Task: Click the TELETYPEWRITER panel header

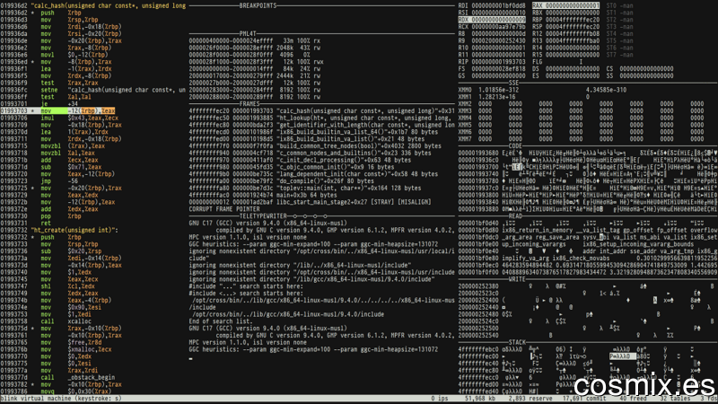Action: [263, 215]
